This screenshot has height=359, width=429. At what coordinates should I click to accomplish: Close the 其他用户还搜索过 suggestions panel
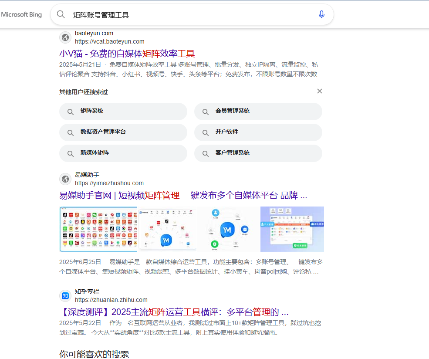[x=319, y=91]
